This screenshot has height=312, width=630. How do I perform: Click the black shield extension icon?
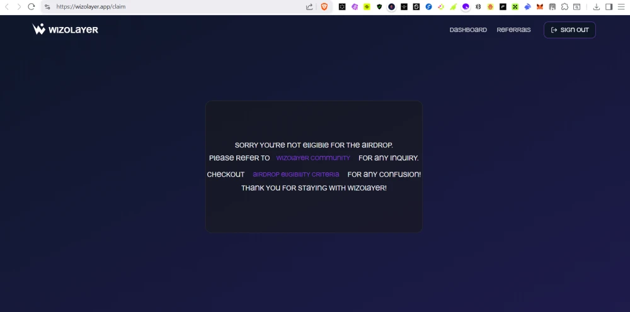[379, 7]
